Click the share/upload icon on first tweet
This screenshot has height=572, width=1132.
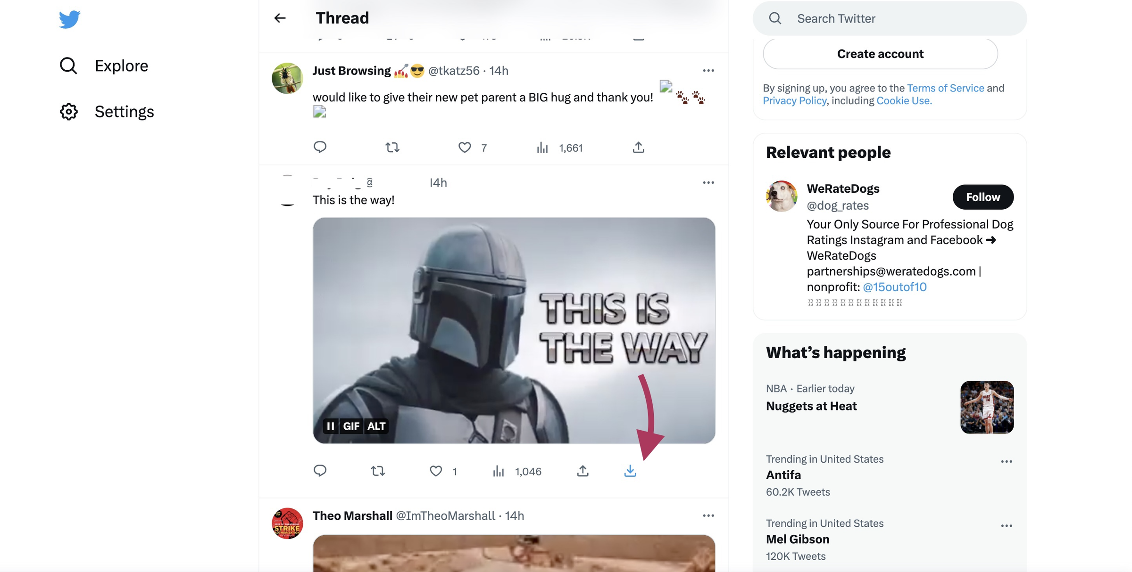[638, 147]
